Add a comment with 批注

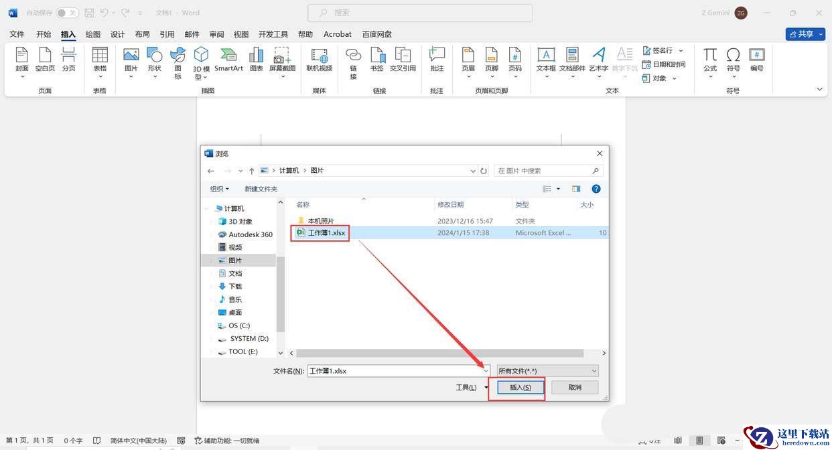[437, 60]
